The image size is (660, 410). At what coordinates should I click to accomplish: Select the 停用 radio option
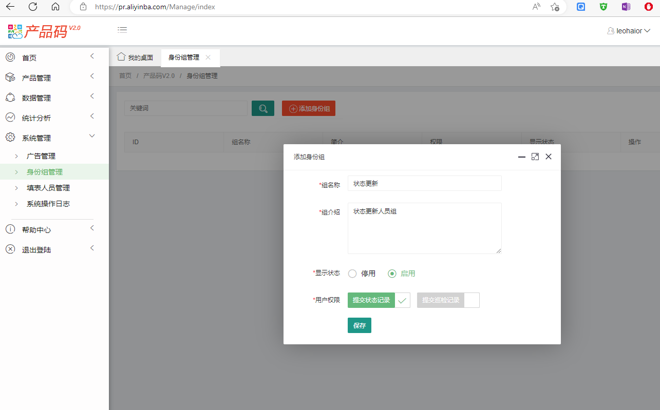(352, 274)
